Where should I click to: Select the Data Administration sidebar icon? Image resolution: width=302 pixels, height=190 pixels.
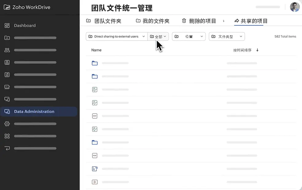pyautogui.click(x=7, y=112)
